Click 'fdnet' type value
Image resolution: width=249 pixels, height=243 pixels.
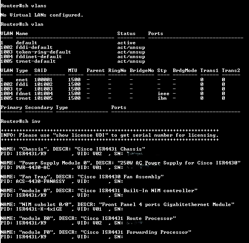click(x=23, y=94)
